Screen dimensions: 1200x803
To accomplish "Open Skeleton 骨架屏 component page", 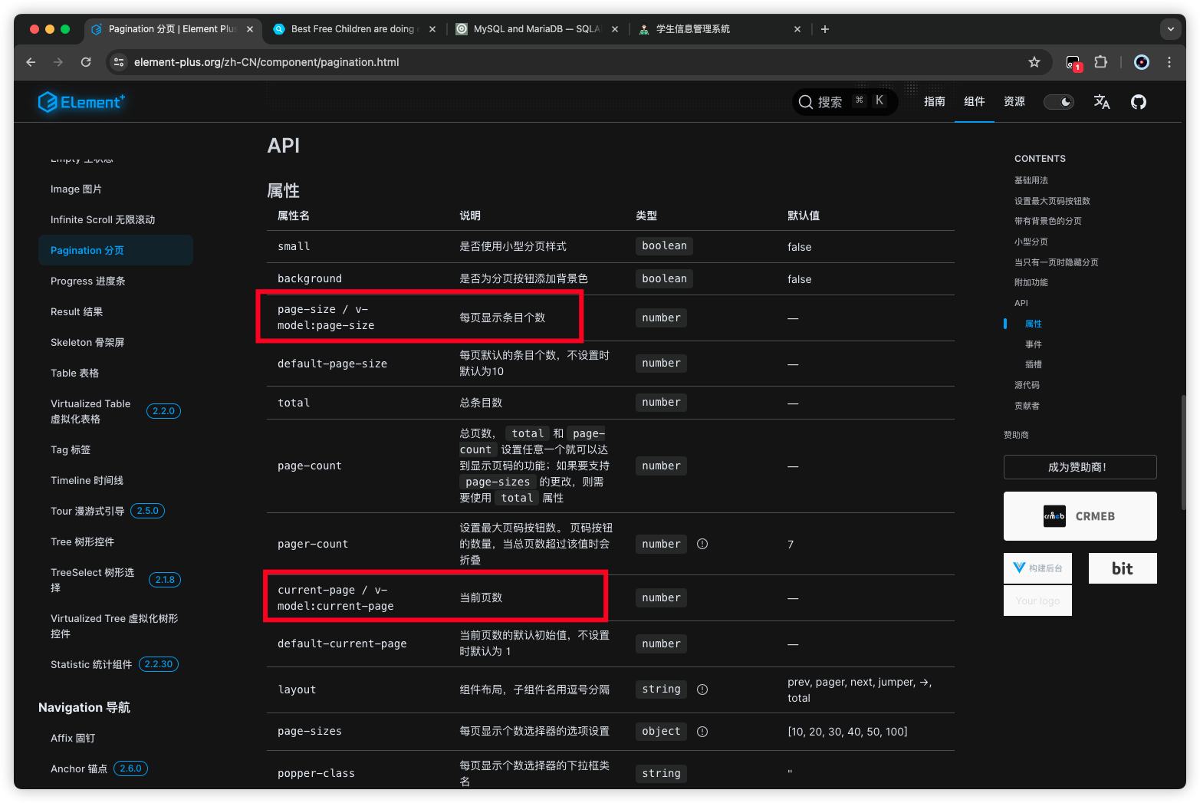I will click(x=87, y=343).
